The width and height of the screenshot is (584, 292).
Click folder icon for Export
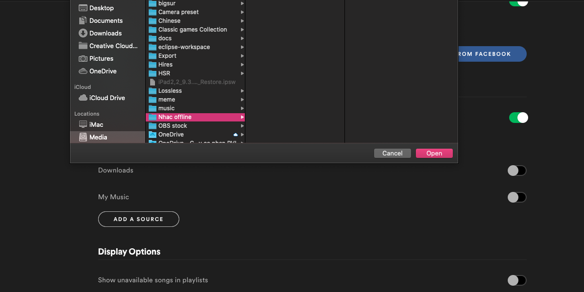click(x=153, y=56)
